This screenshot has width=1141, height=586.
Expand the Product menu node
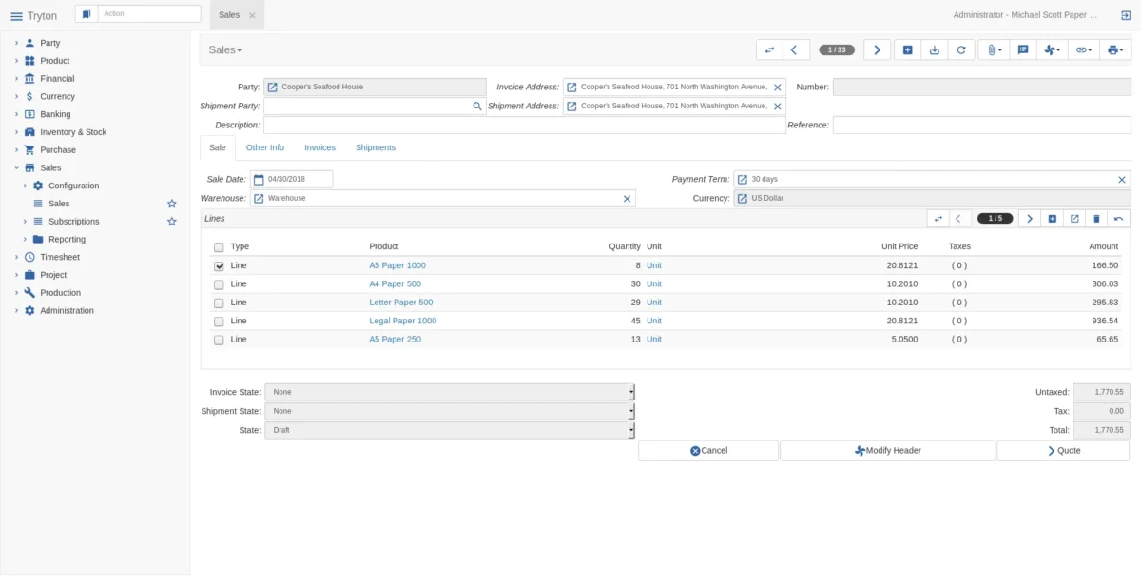(x=16, y=61)
